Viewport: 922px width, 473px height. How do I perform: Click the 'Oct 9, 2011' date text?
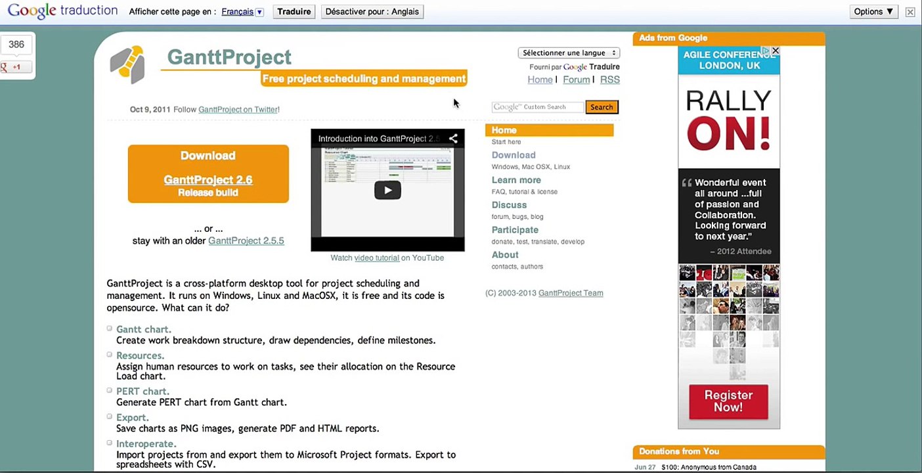(150, 110)
